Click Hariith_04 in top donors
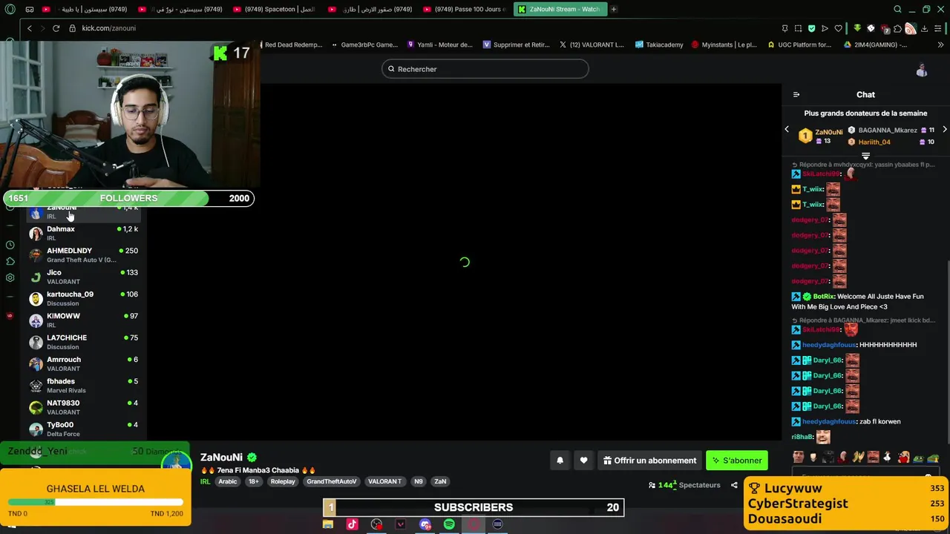This screenshot has height=534, width=950. click(x=874, y=142)
